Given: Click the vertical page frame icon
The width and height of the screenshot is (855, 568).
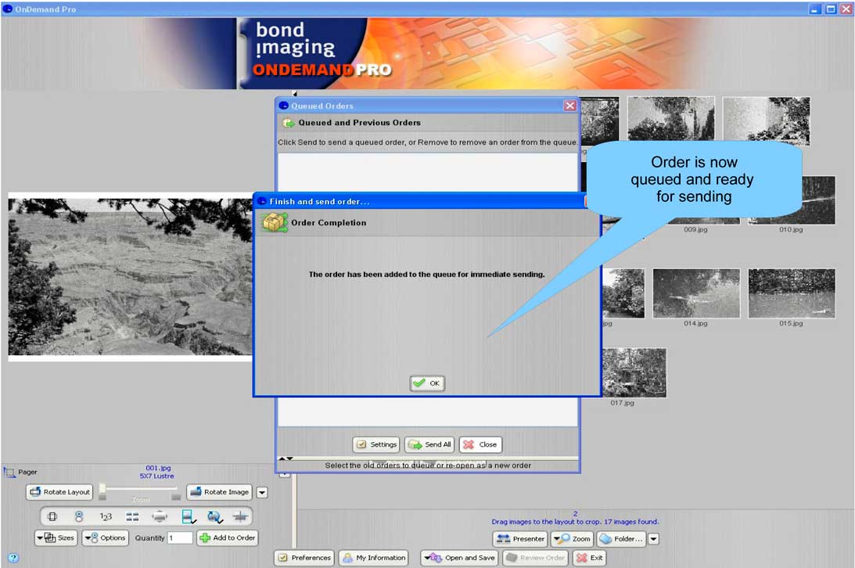Looking at the screenshot, I should [52, 517].
